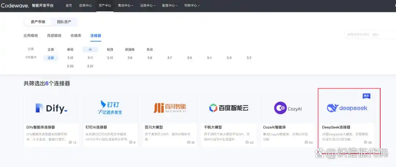
Task: Open the 千帆大模型 title
Action: tap(213, 127)
